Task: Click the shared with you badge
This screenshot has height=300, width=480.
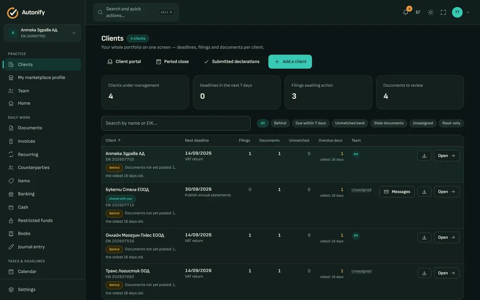Action: point(120,199)
